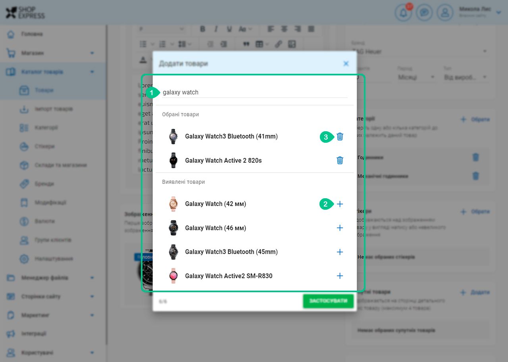
Task: Insert an image via the toolbar icon
Action: coord(292,44)
